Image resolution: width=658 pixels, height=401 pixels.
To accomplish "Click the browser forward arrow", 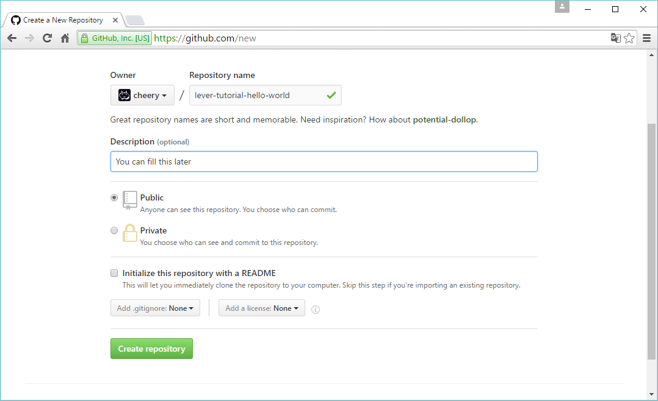I will click(x=29, y=38).
